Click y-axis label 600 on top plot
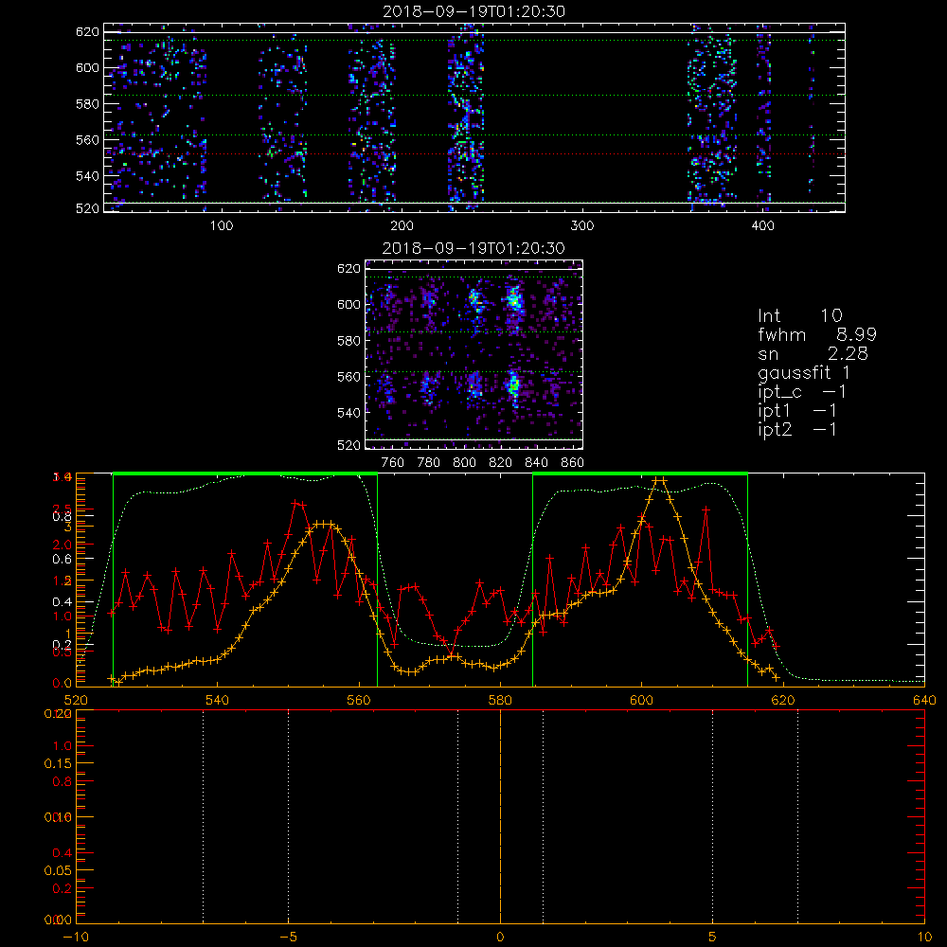 click(87, 68)
